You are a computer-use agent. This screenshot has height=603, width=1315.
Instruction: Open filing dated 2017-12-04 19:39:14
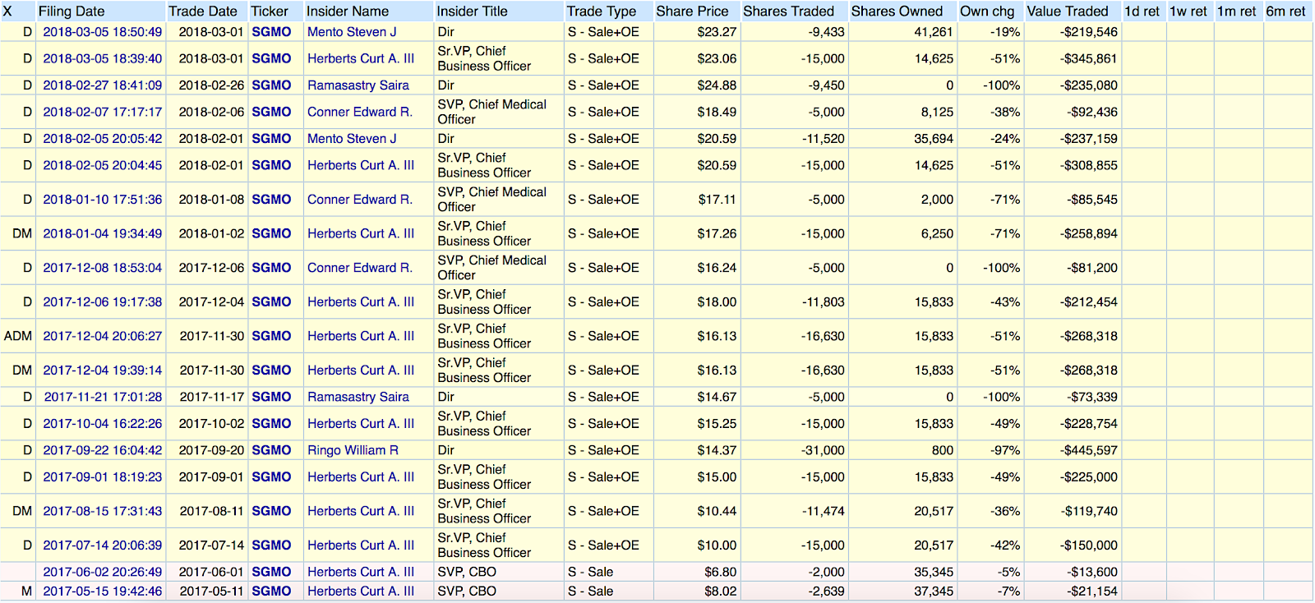pos(103,371)
